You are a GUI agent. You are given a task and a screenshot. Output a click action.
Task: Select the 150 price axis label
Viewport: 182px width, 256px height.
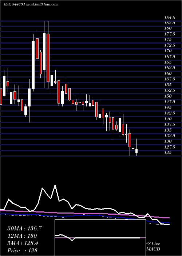pos(168,96)
